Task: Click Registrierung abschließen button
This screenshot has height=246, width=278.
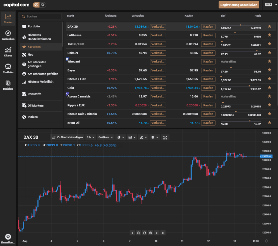Action: [239, 5]
